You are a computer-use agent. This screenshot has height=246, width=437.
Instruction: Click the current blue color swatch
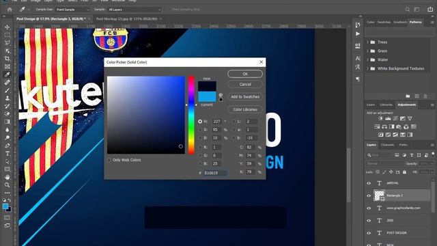pyautogui.click(x=207, y=96)
